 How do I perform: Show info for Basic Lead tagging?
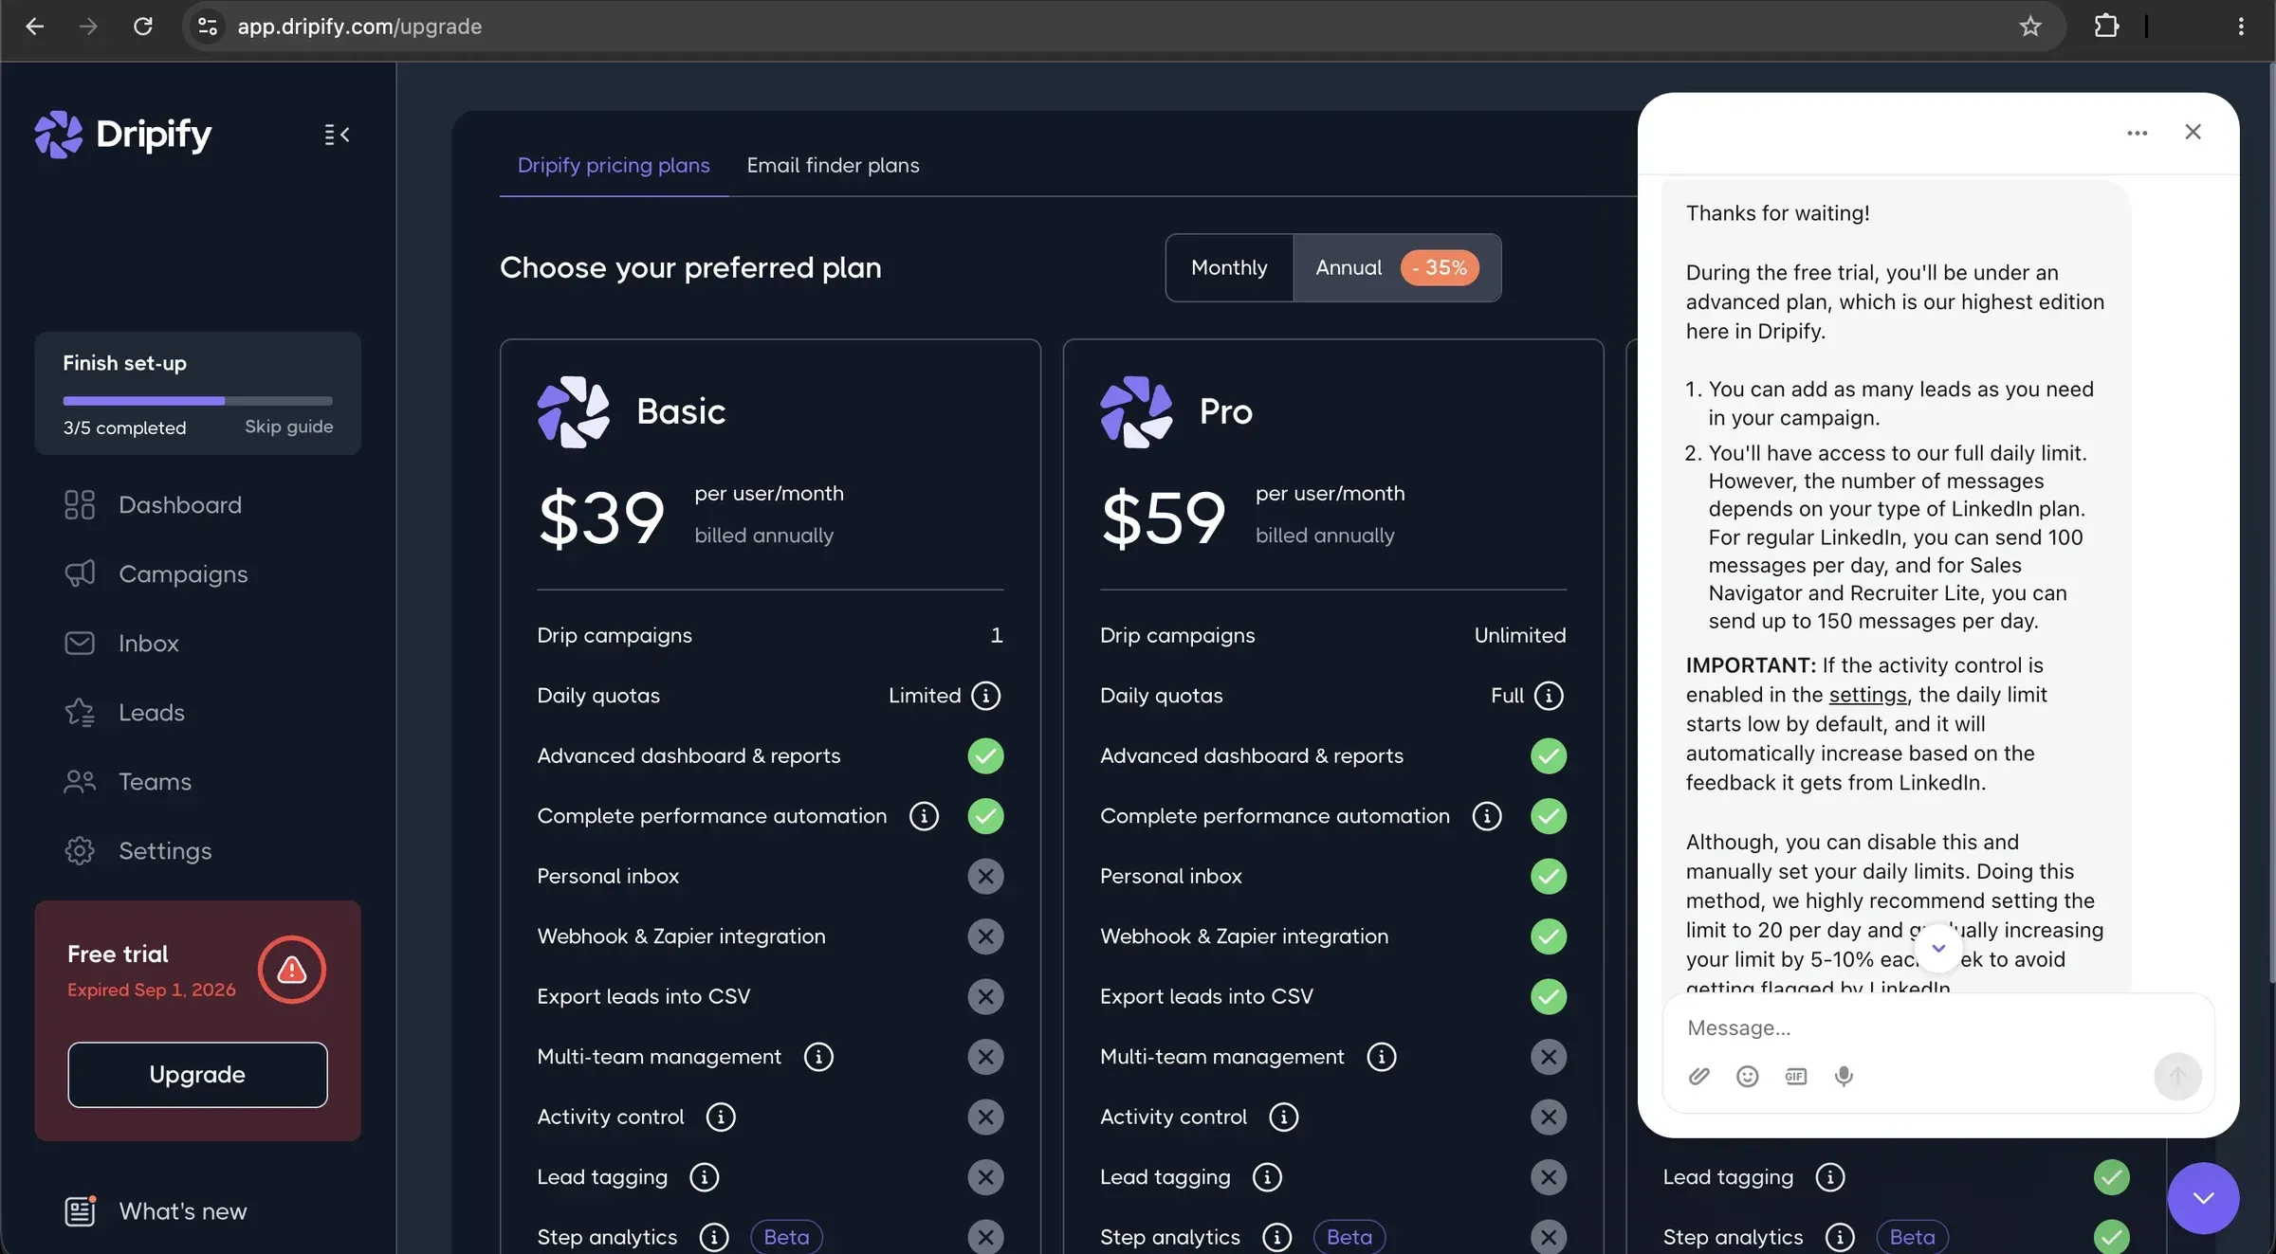click(x=704, y=1177)
